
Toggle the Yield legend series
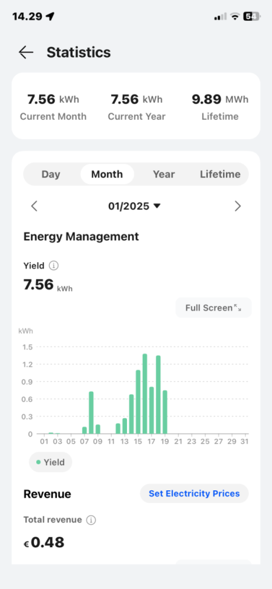(x=51, y=462)
